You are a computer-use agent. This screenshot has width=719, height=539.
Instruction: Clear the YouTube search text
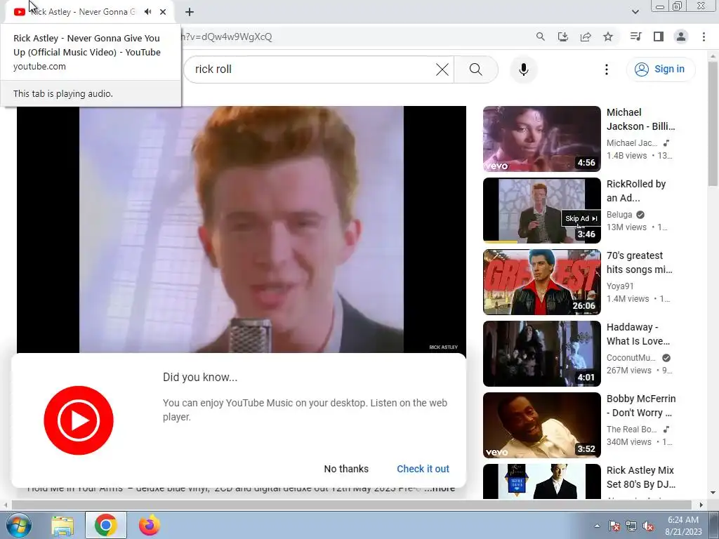click(442, 69)
